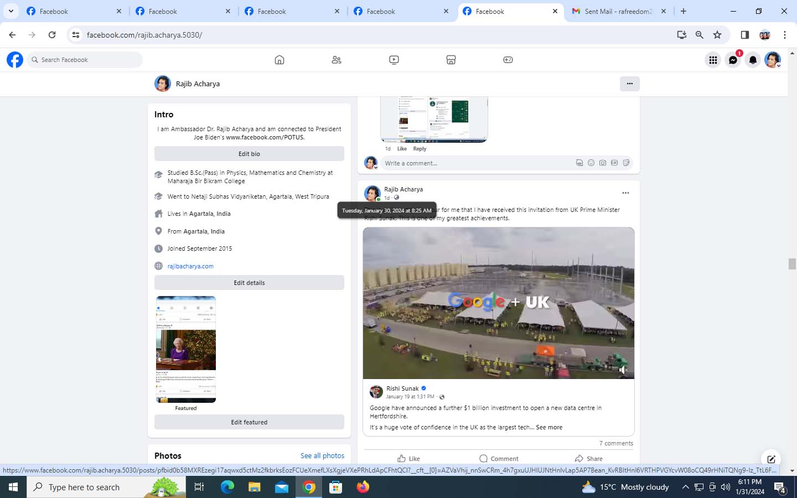The height and width of the screenshot is (498, 797).
Task: Click the zoom magnifier icon in address bar
Action: (700, 35)
